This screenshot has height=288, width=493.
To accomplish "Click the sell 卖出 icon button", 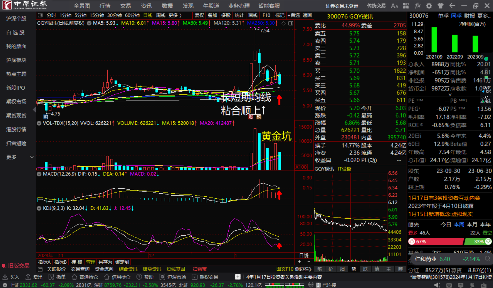I will pos(34,277).
